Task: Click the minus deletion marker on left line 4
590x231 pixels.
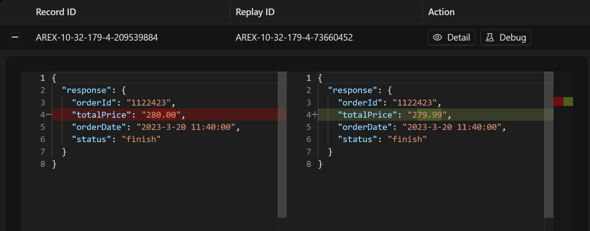Action: click(x=49, y=115)
